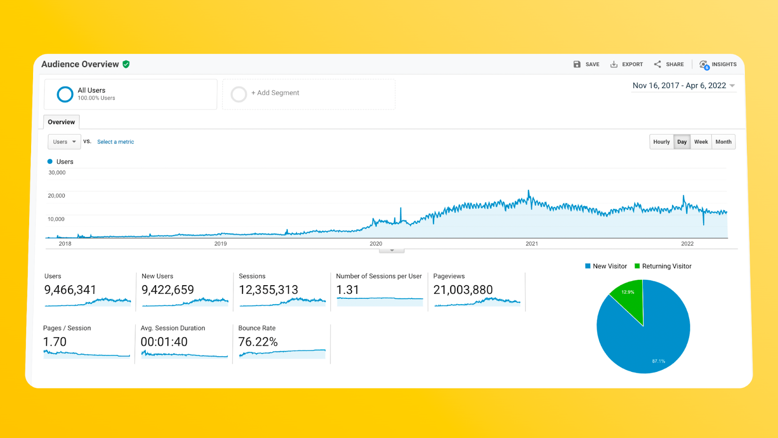Open the Insights panel icon
This screenshot has width=778, height=438.
coord(704,64)
